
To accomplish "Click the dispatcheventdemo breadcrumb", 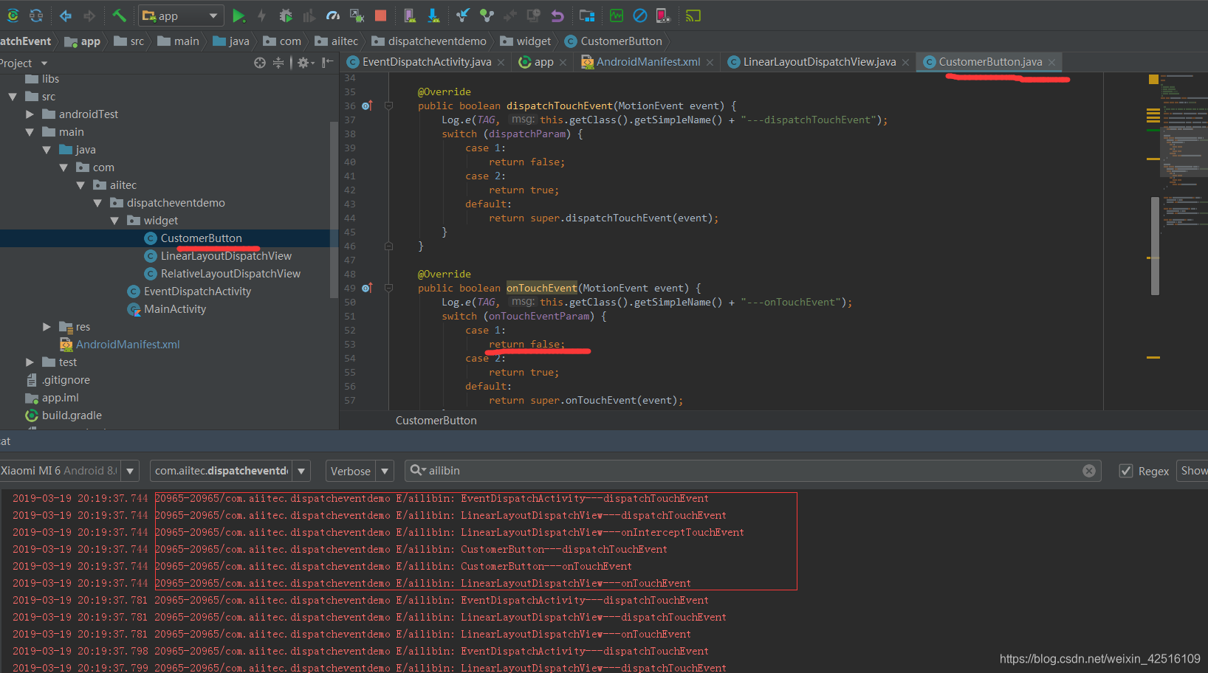I will 429,41.
